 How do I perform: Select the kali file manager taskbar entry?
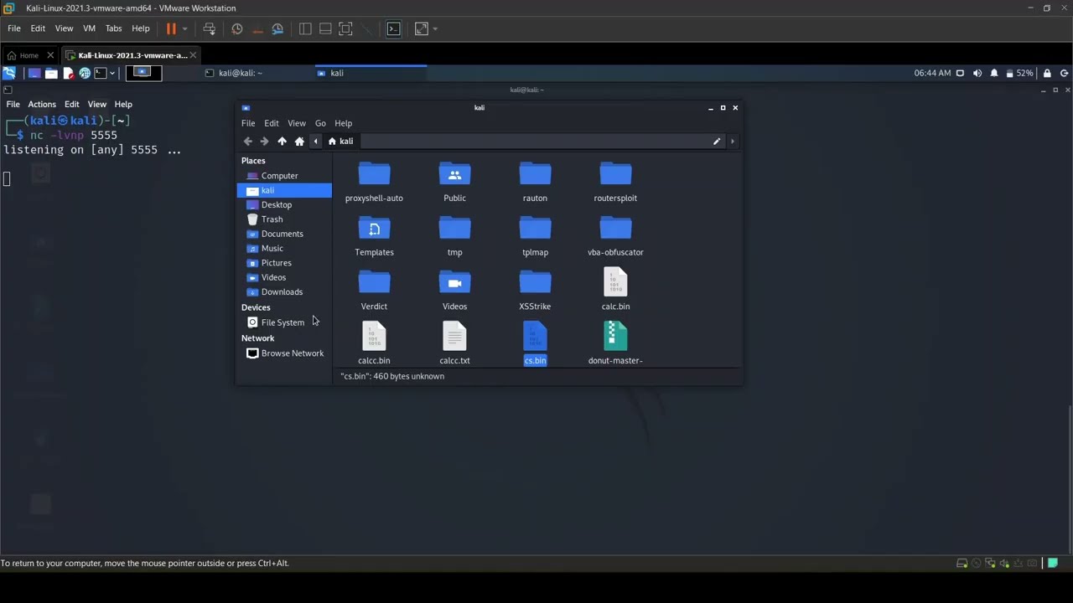pos(371,73)
